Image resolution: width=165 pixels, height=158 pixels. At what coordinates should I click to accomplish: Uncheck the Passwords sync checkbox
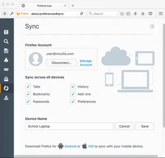point(28,102)
